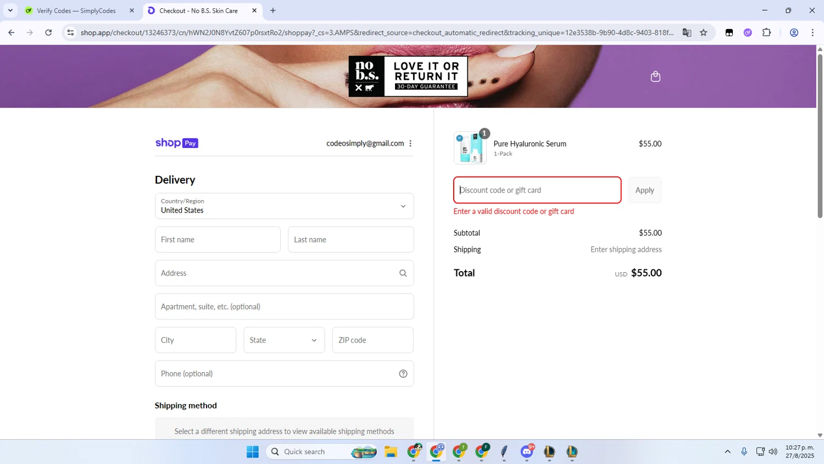Go back to the previous page
This screenshot has height=464, width=824.
click(x=11, y=32)
